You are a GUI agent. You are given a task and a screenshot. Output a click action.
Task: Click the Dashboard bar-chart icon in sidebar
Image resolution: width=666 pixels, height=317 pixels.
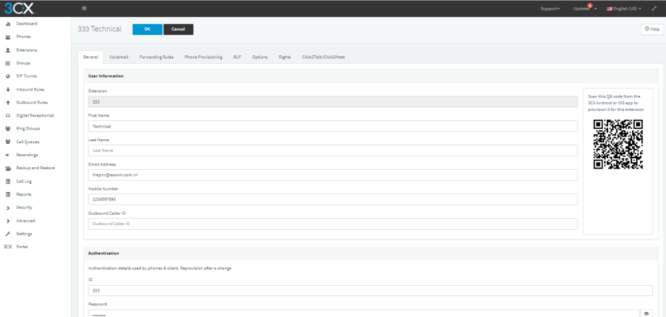pyautogui.click(x=8, y=24)
